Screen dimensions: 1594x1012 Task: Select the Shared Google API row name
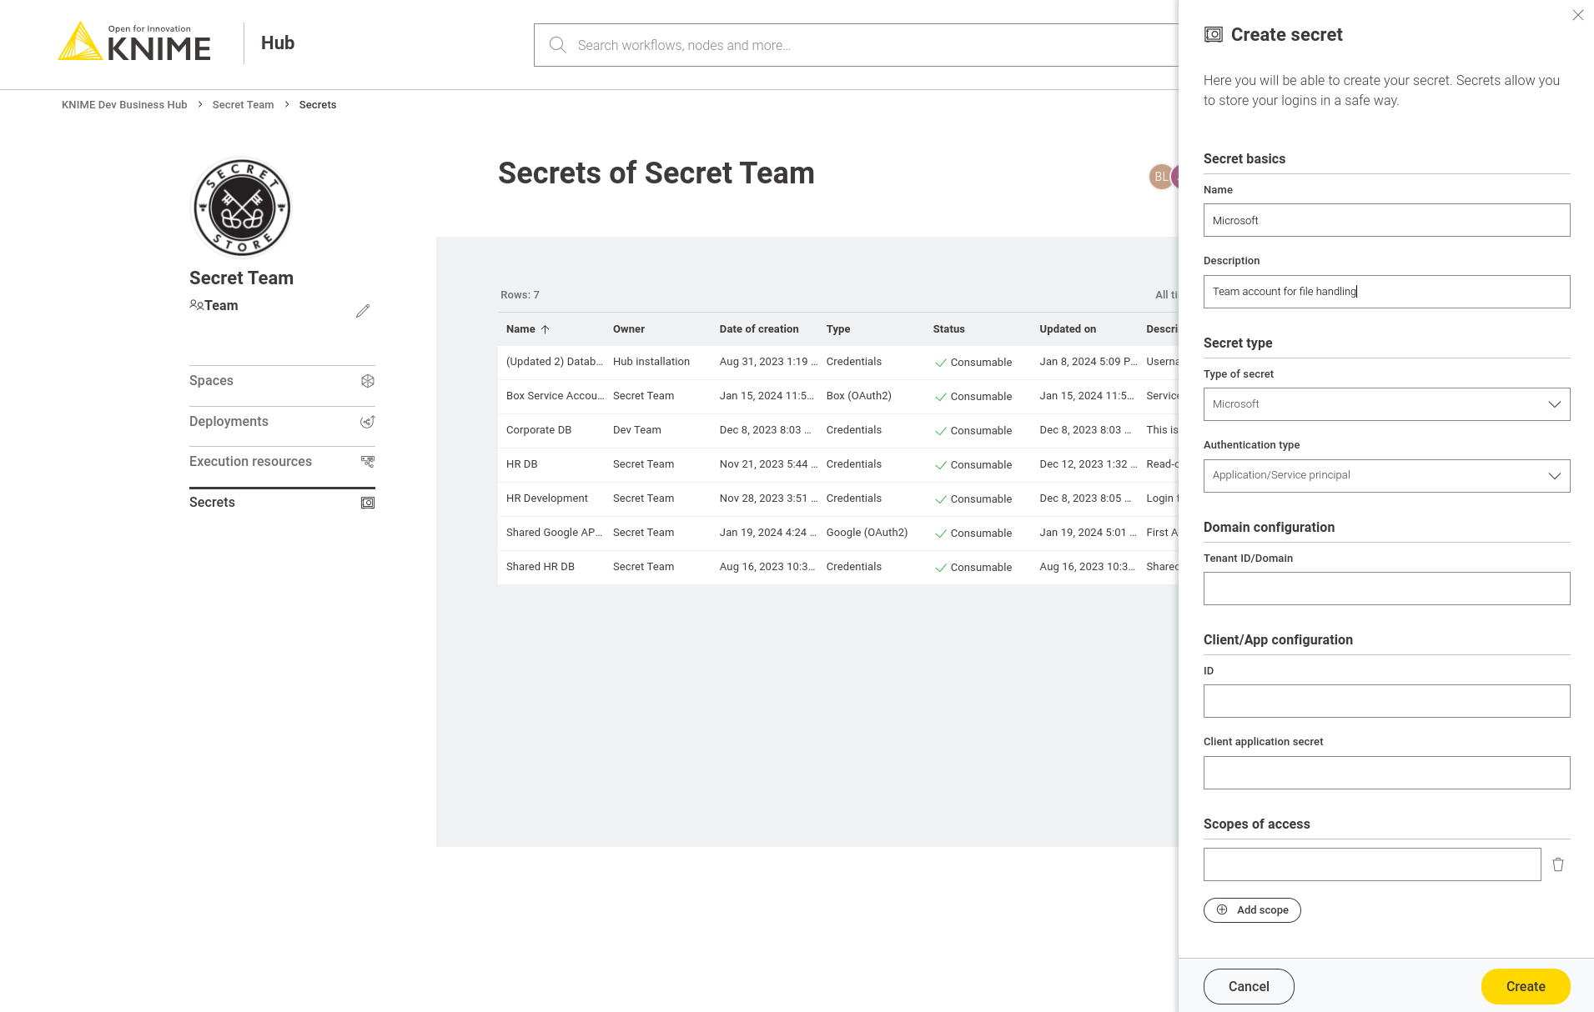click(554, 533)
